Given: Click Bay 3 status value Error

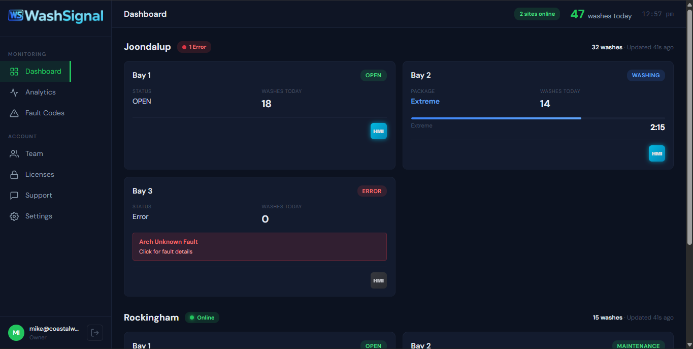Looking at the screenshot, I should 141,216.
